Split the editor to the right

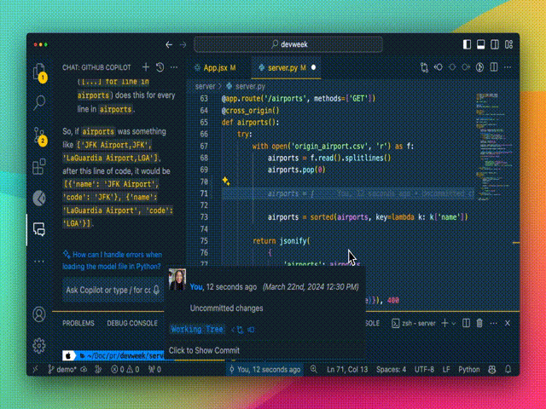(x=494, y=67)
